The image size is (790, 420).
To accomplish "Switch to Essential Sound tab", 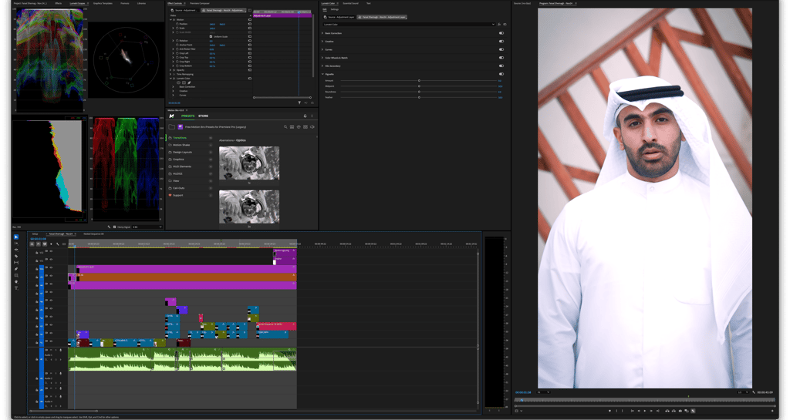I will point(351,3).
